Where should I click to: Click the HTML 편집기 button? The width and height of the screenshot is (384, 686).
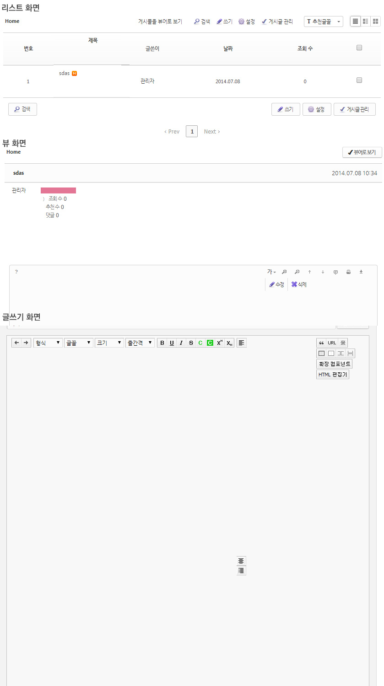pyautogui.click(x=333, y=374)
